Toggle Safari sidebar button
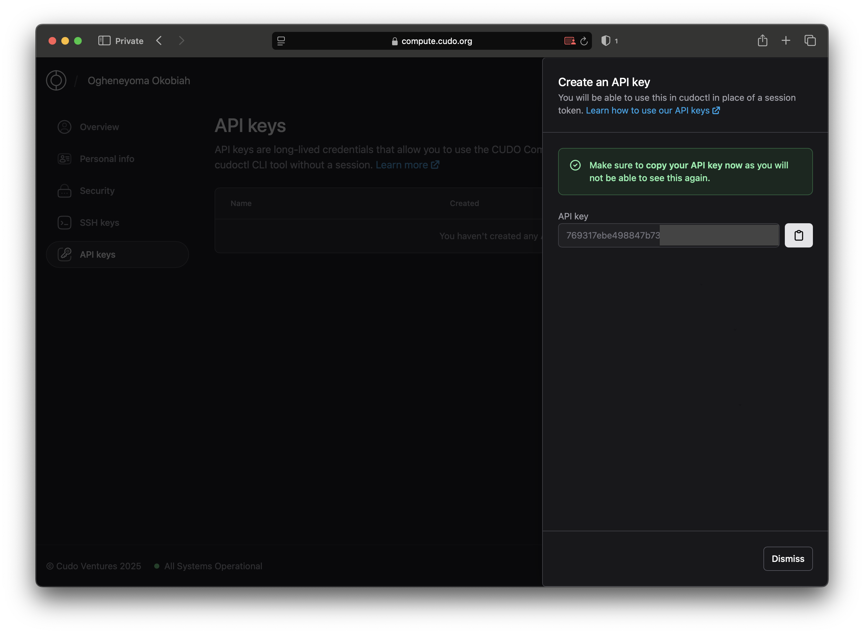Image resolution: width=864 pixels, height=634 pixels. click(x=104, y=41)
